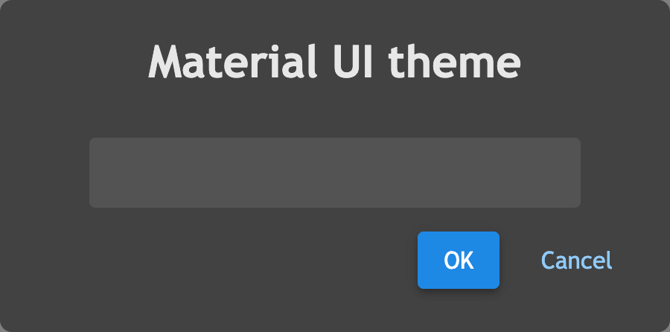Image resolution: width=670 pixels, height=332 pixels.
Task: Dismiss the prompt using Cancel
Action: tap(576, 260)
